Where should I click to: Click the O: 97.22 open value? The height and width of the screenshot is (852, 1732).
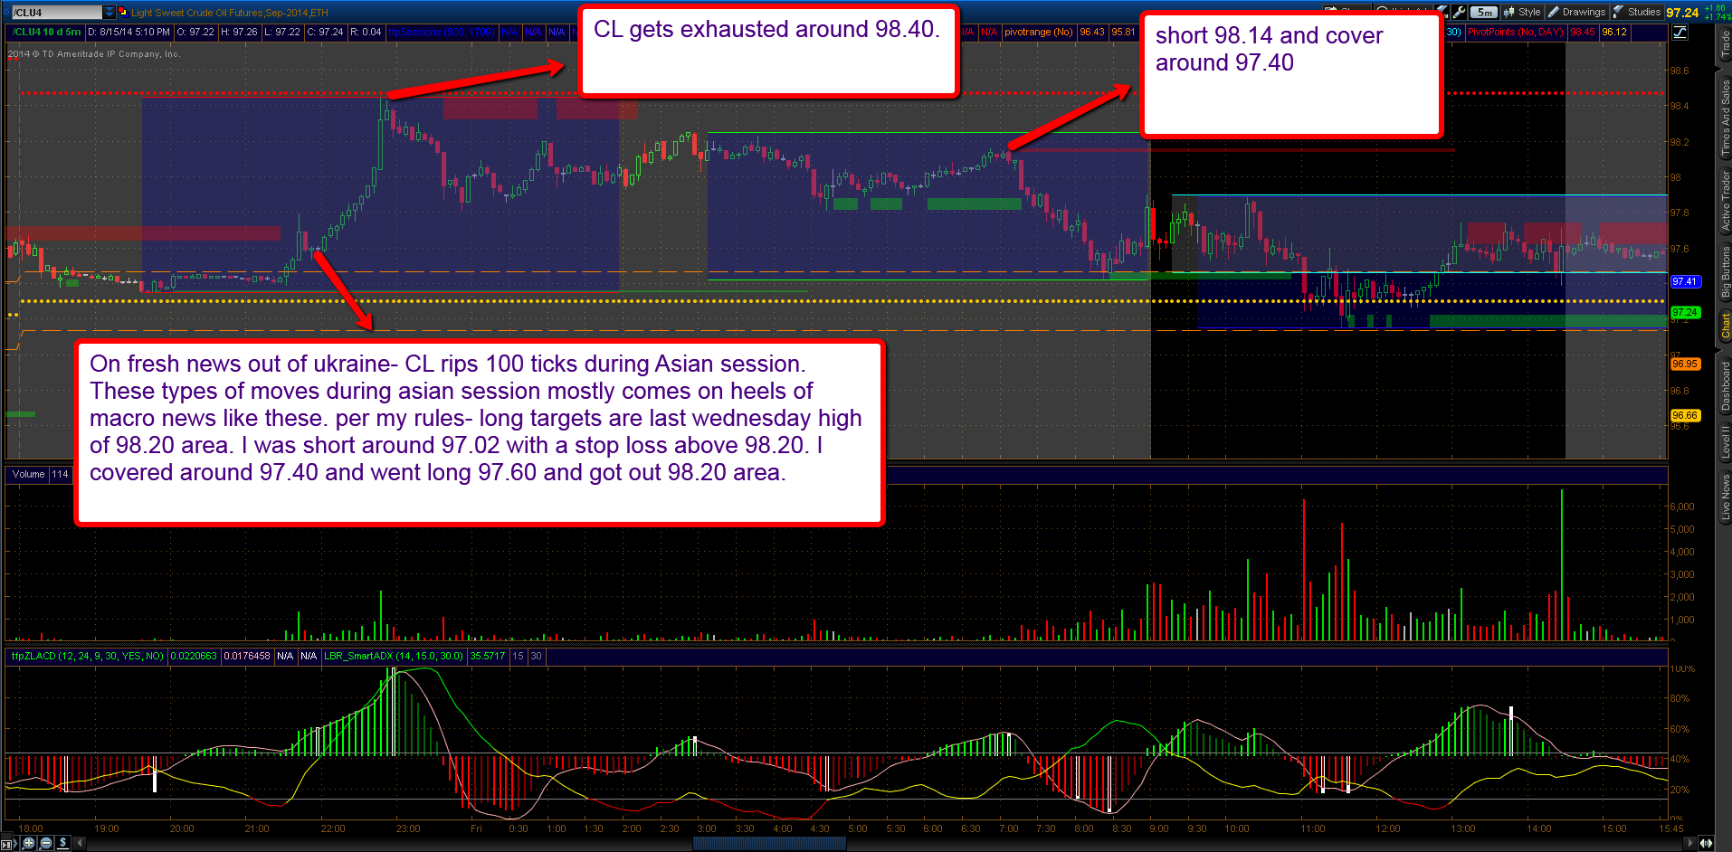(195, 32)
